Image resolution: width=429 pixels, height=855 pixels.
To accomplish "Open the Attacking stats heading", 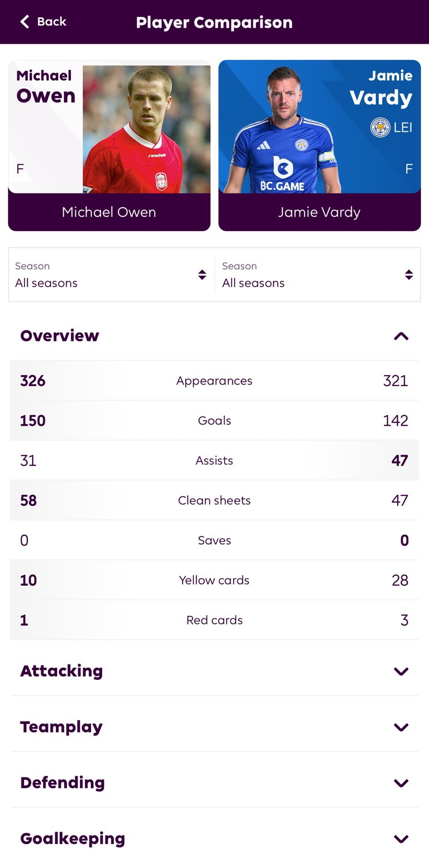I will [62, 671].
